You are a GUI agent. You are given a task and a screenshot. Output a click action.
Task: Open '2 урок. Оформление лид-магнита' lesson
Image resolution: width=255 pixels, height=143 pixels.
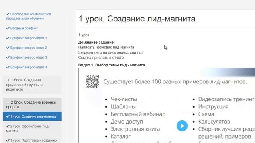(32, 128)
